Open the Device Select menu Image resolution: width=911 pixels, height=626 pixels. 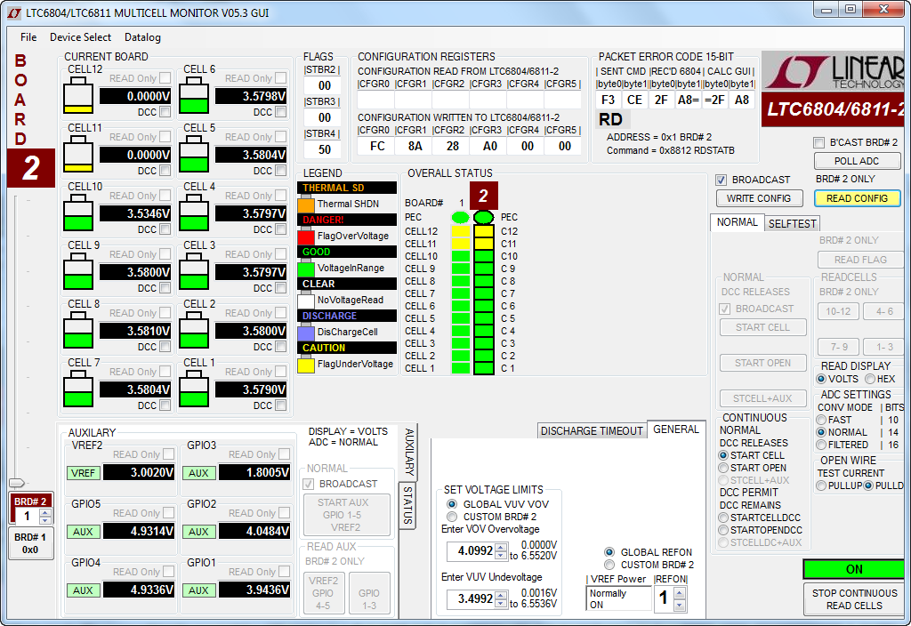(80, 37)
